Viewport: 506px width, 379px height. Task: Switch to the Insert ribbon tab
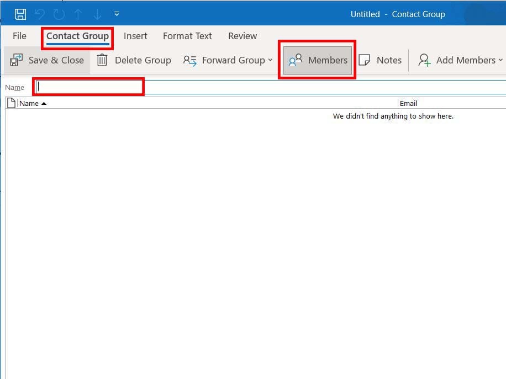click(x=136, y=36)
